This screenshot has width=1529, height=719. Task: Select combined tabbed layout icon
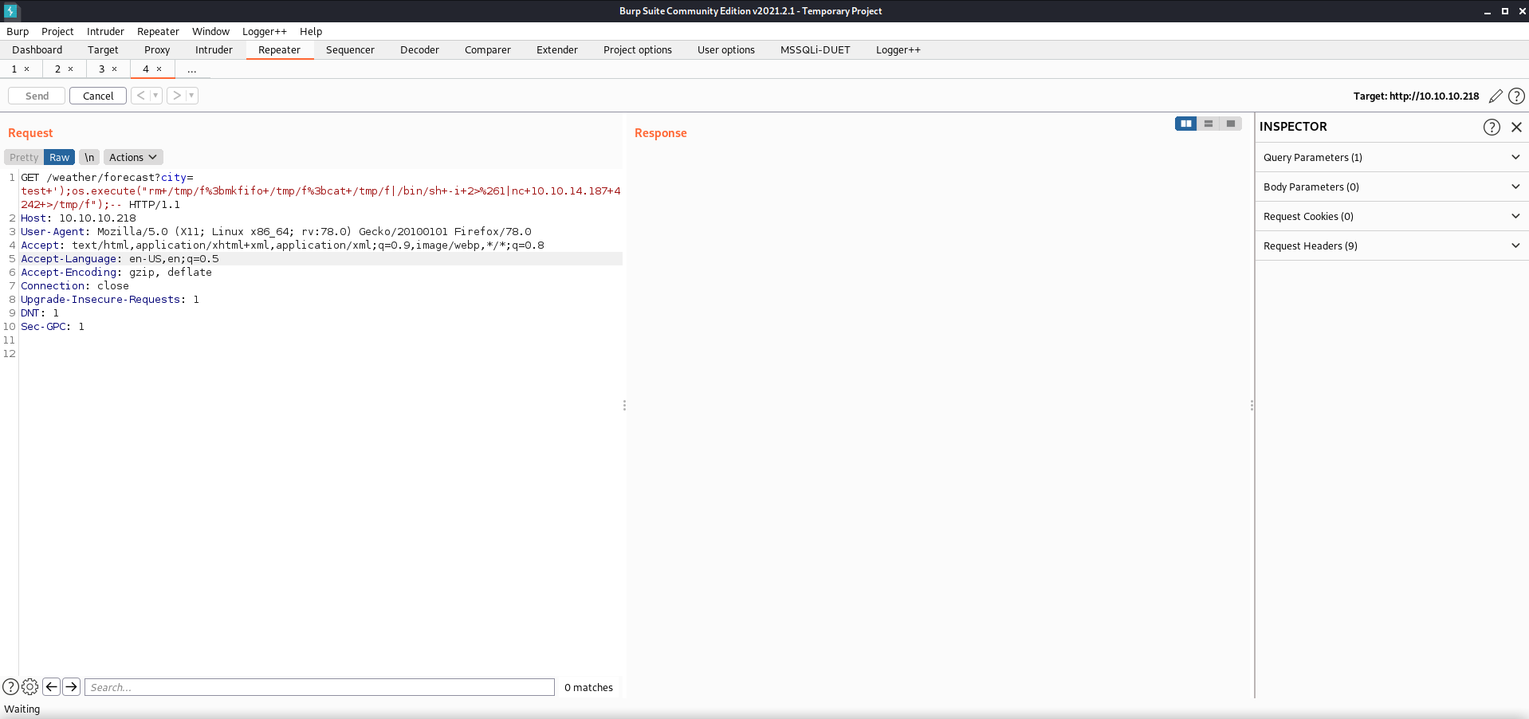(1231, 124)
